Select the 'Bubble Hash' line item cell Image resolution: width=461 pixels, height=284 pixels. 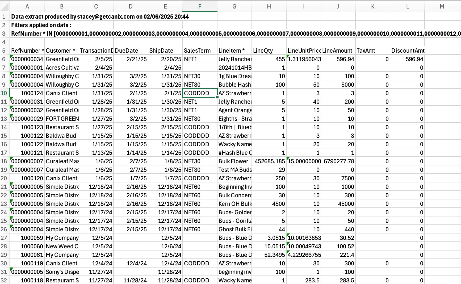point(234,85)
